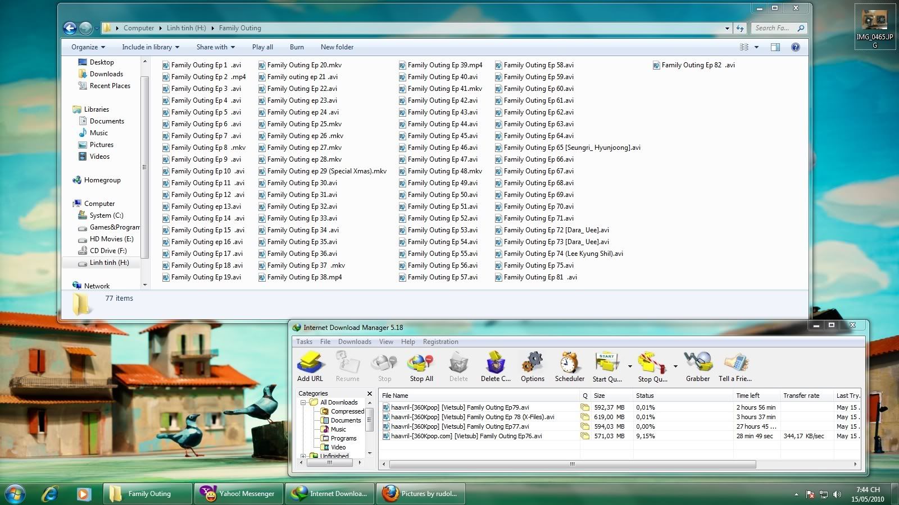
Task: Open Stop Queue dropdown arrow in IDM
Action: [x=675, y=366]
